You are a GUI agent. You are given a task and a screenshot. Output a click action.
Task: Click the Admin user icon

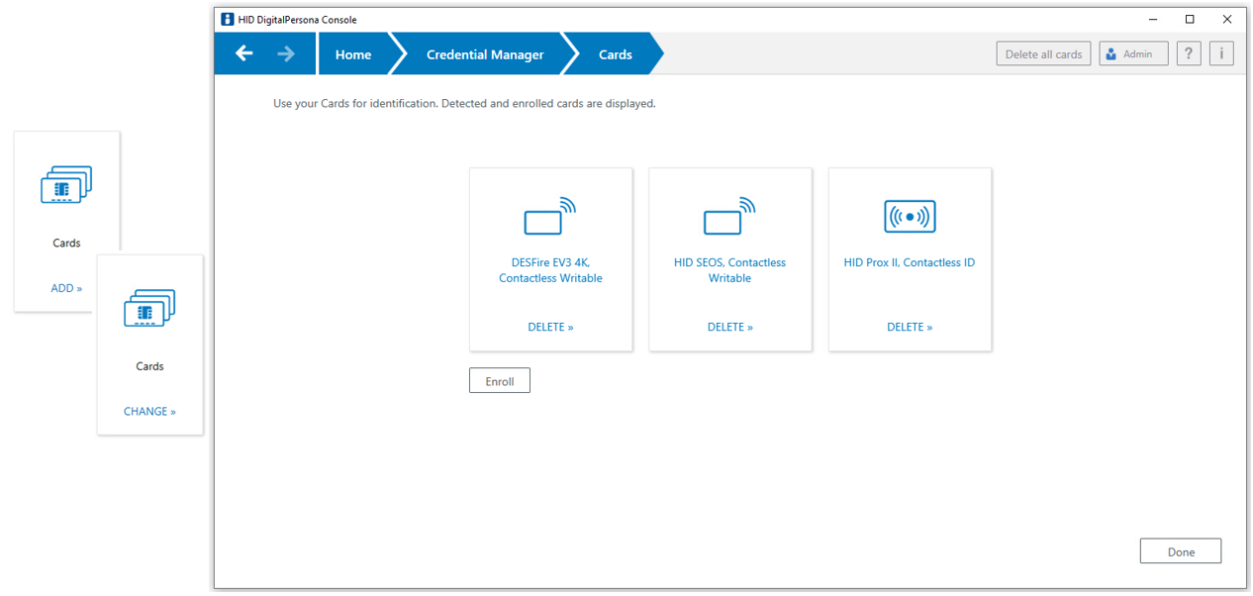pos(1112,54)
